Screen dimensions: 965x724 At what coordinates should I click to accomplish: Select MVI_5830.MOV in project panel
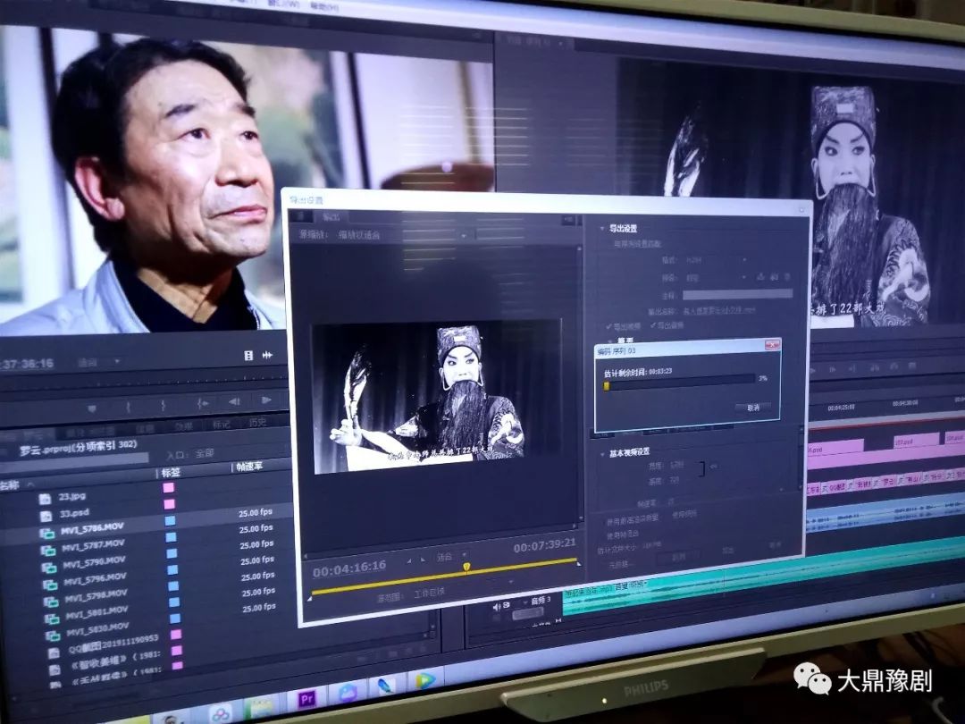pos(98,628)
